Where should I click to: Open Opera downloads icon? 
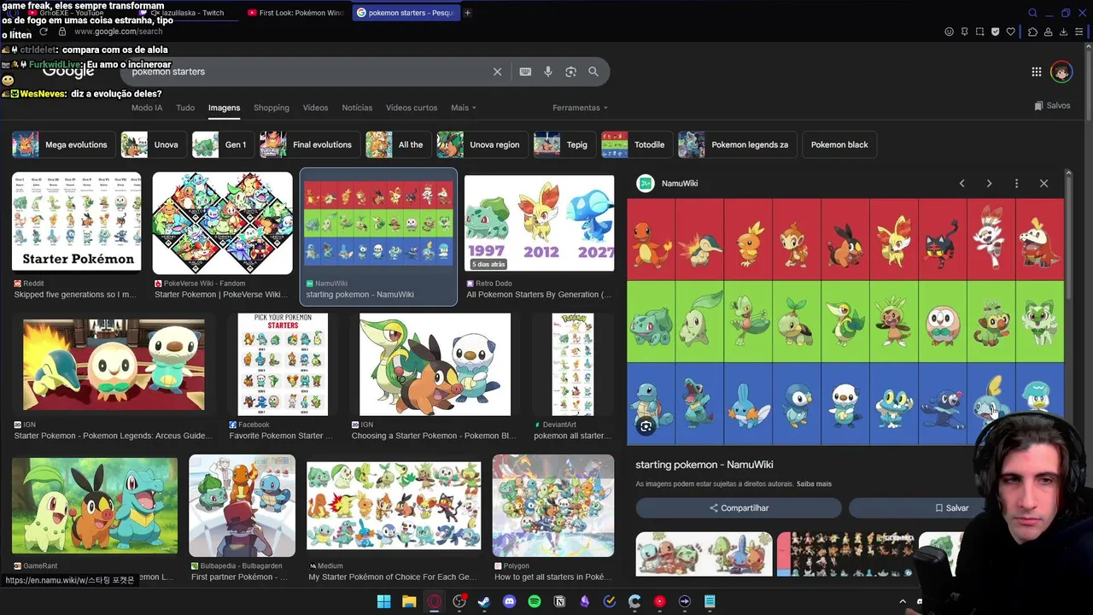click(x=1064, y=32)
